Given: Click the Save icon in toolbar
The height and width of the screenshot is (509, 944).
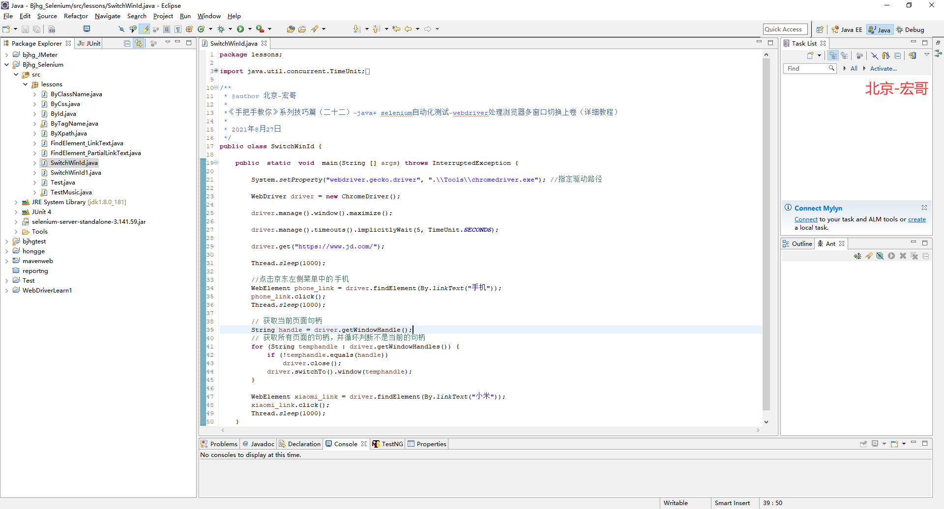Looking at the screenshot, I should pos(25,29).
